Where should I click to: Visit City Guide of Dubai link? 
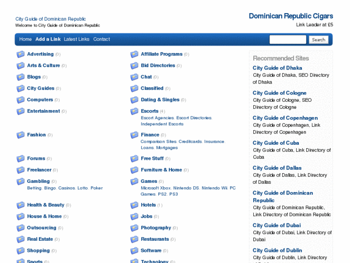click(277, 226)
